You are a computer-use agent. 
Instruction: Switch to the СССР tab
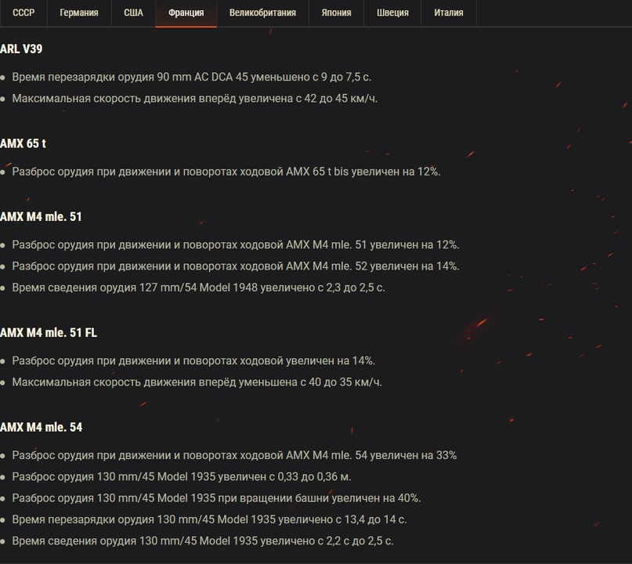point(23,13)
